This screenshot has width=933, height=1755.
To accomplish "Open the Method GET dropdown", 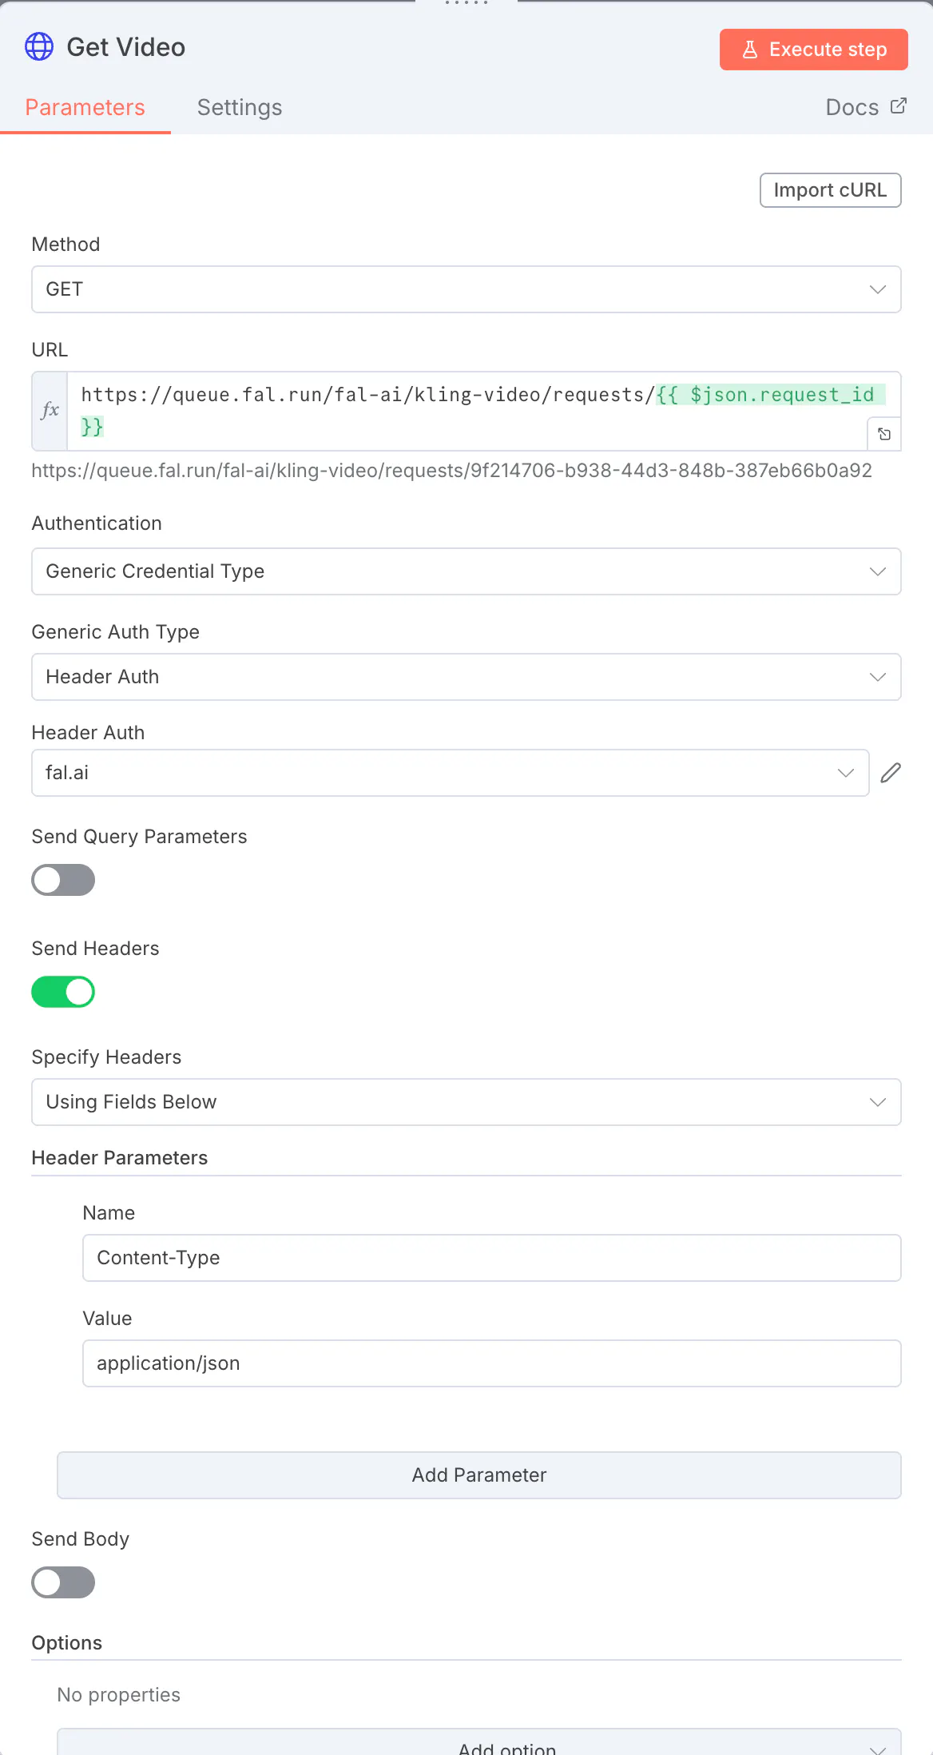I will (466, 289).
